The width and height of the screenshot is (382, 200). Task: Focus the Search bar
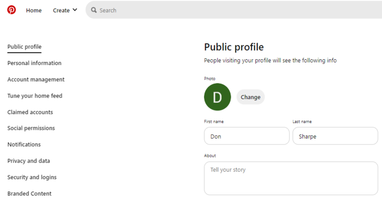234,10
